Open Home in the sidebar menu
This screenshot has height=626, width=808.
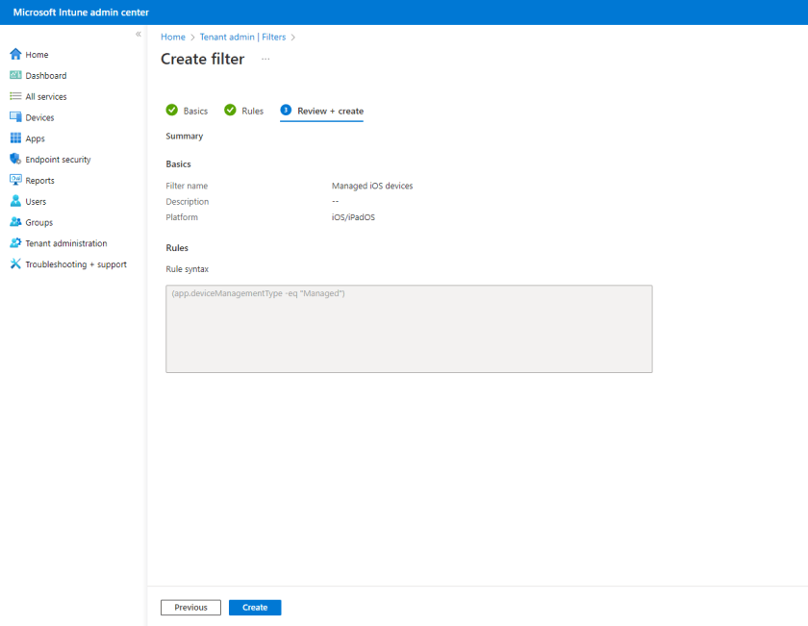point(37,55)
